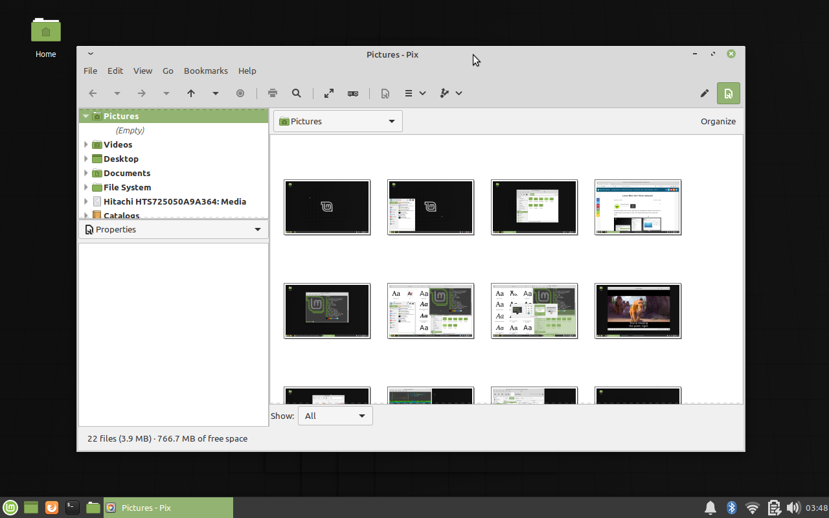
Task: Open the Show filter dropdown at bottom
Action: (335, 416)
